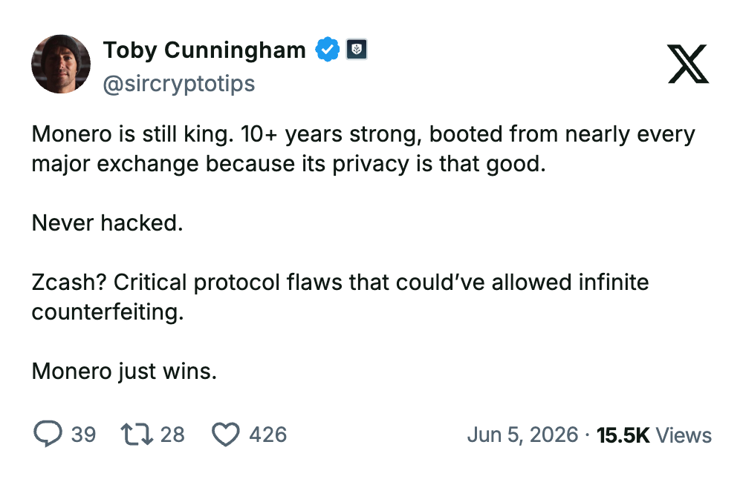Click the like count 426
The height and width of the screenshot is (482, 743).
coord(268,435)
